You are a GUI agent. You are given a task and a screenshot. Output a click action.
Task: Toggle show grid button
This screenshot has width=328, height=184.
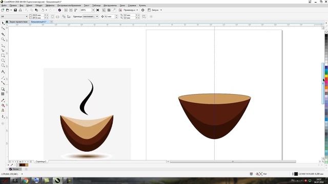(109, 10)
